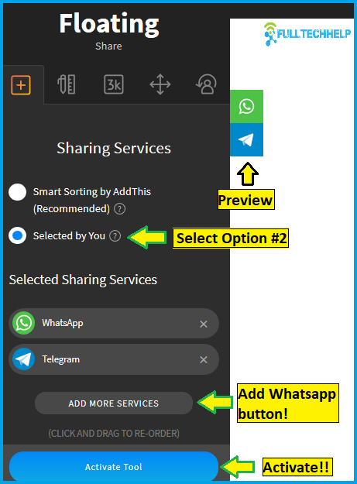The image size is (357, 484).
Task: Click the WhatsApp service row
Action: click(114, 324)
